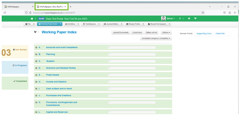This screenshot has width=241, height=117.
Task: Click progress bar for Taxation row
Action: tap(132, 61)
